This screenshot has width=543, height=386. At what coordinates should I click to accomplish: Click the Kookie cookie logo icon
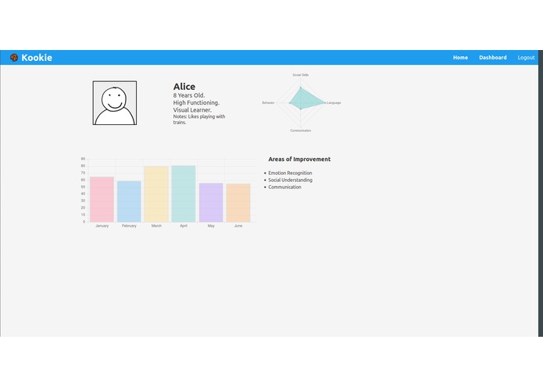pyautogui.click(x=14, y=58)
